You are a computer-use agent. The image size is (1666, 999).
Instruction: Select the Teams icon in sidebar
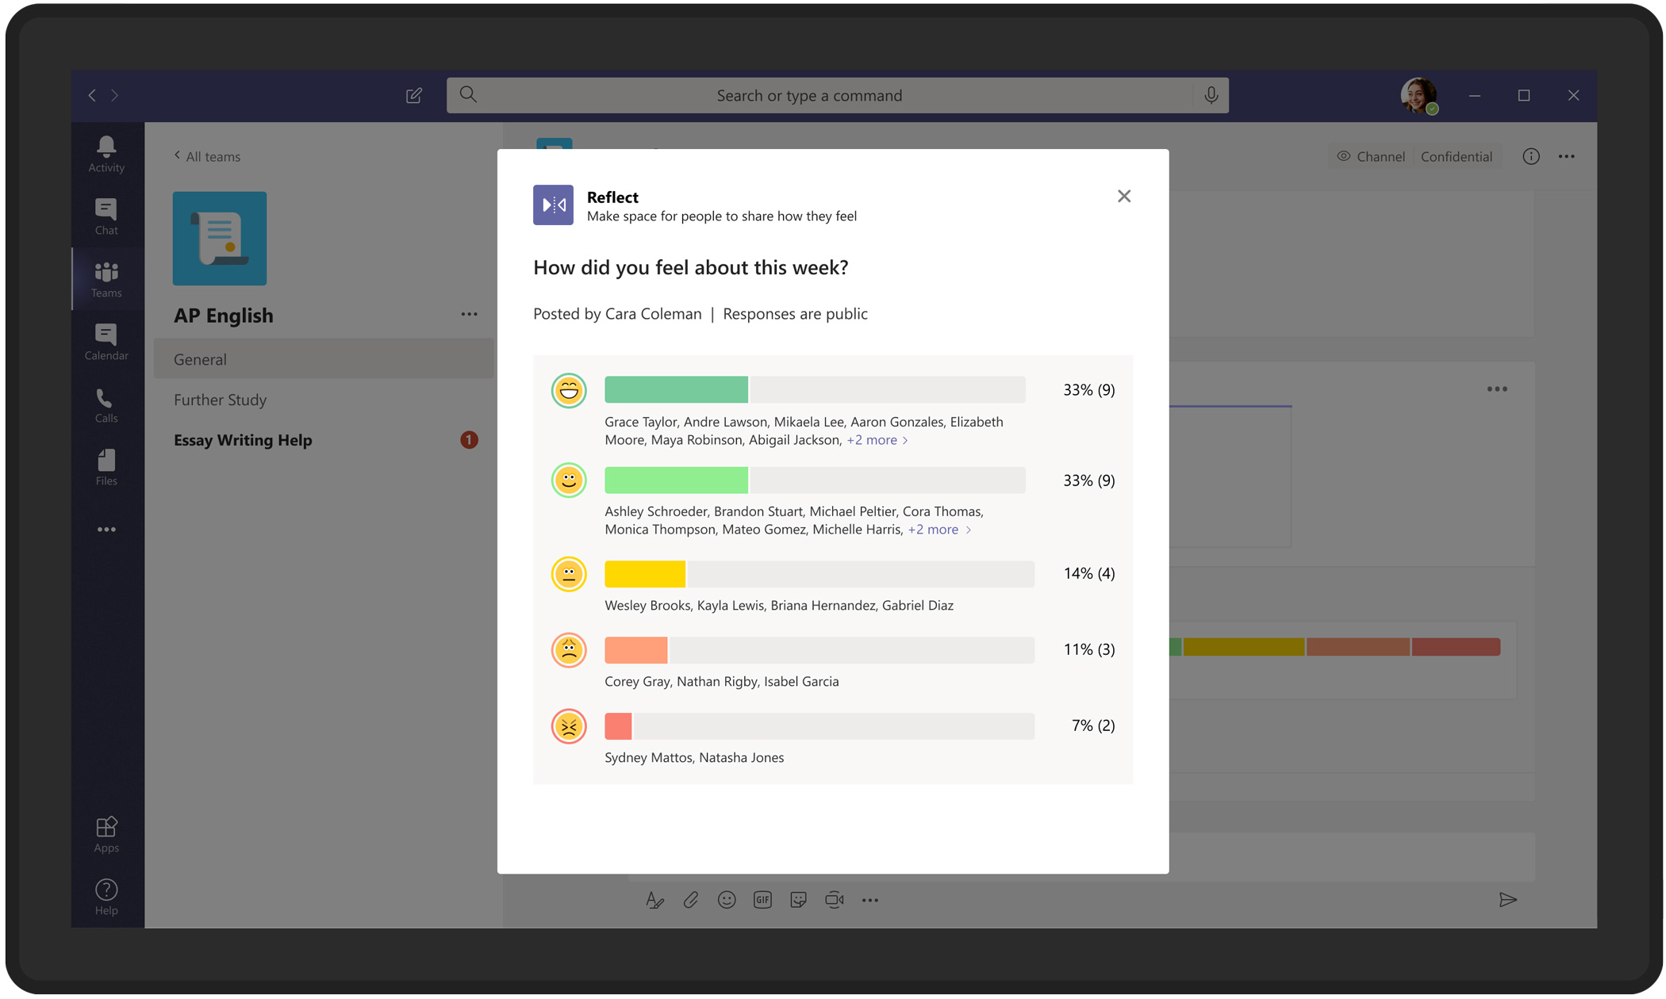tap(106, 279)
